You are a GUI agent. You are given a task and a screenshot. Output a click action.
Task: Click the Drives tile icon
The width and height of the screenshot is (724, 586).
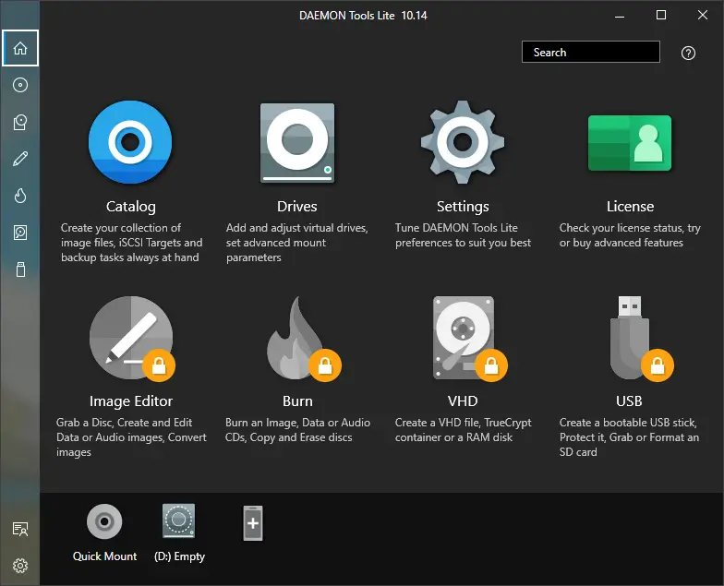coord(297,143)
